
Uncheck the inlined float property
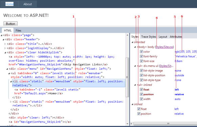tap(139, 109)
